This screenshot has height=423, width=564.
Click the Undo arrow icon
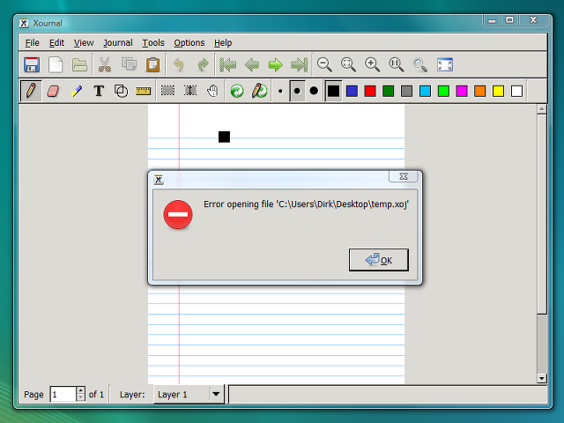[179, 64]
